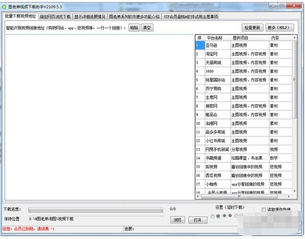Click the platform list vertical scrollbar thumb
The width and height of the screenshot is (305, 239).
294,79
